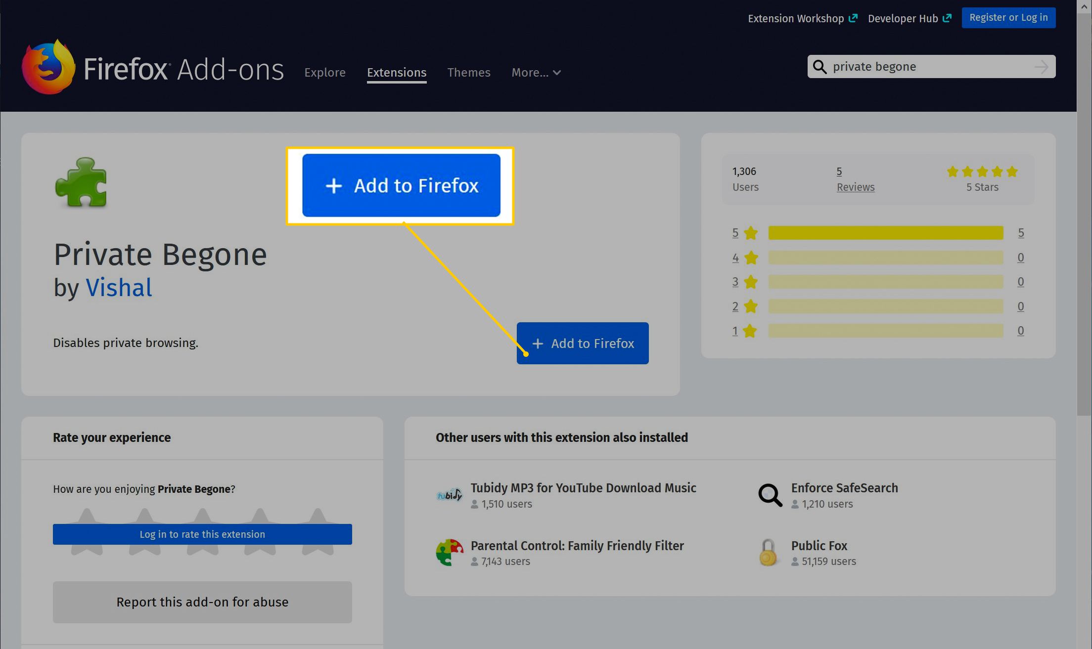Click the Tubidy MP3 extension icon
Image resolution: width=1092 pixels, height=649 pixels.
[x=449, y=494]
